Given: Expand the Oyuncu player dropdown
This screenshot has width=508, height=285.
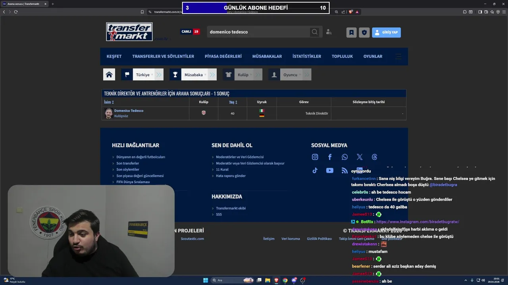Looking at the screenshot, I should [291, 74].
